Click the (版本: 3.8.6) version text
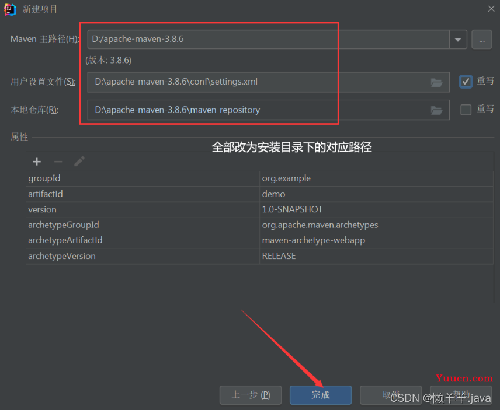The width and height of the screenshot is (500, 410). pyautogui.click(x=109, y=60)
